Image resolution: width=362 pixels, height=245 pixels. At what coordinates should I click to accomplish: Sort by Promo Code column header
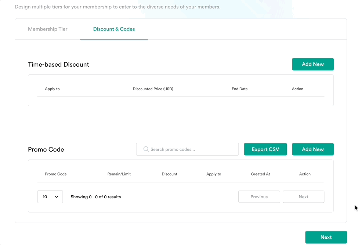(56, 174)
